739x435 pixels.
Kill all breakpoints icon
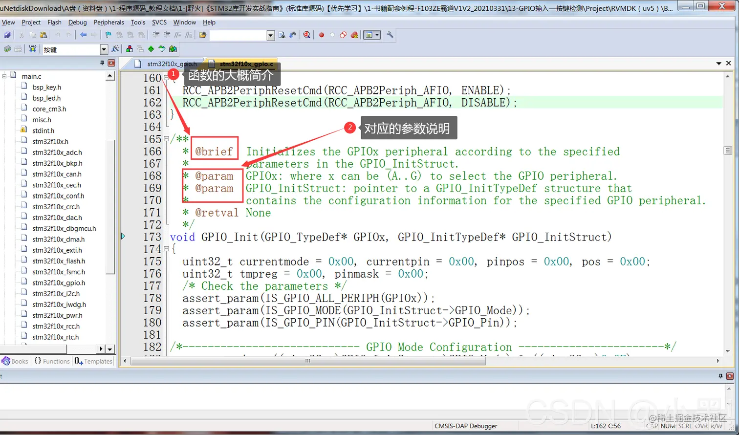pyautogui.click(x=354, y=35)
